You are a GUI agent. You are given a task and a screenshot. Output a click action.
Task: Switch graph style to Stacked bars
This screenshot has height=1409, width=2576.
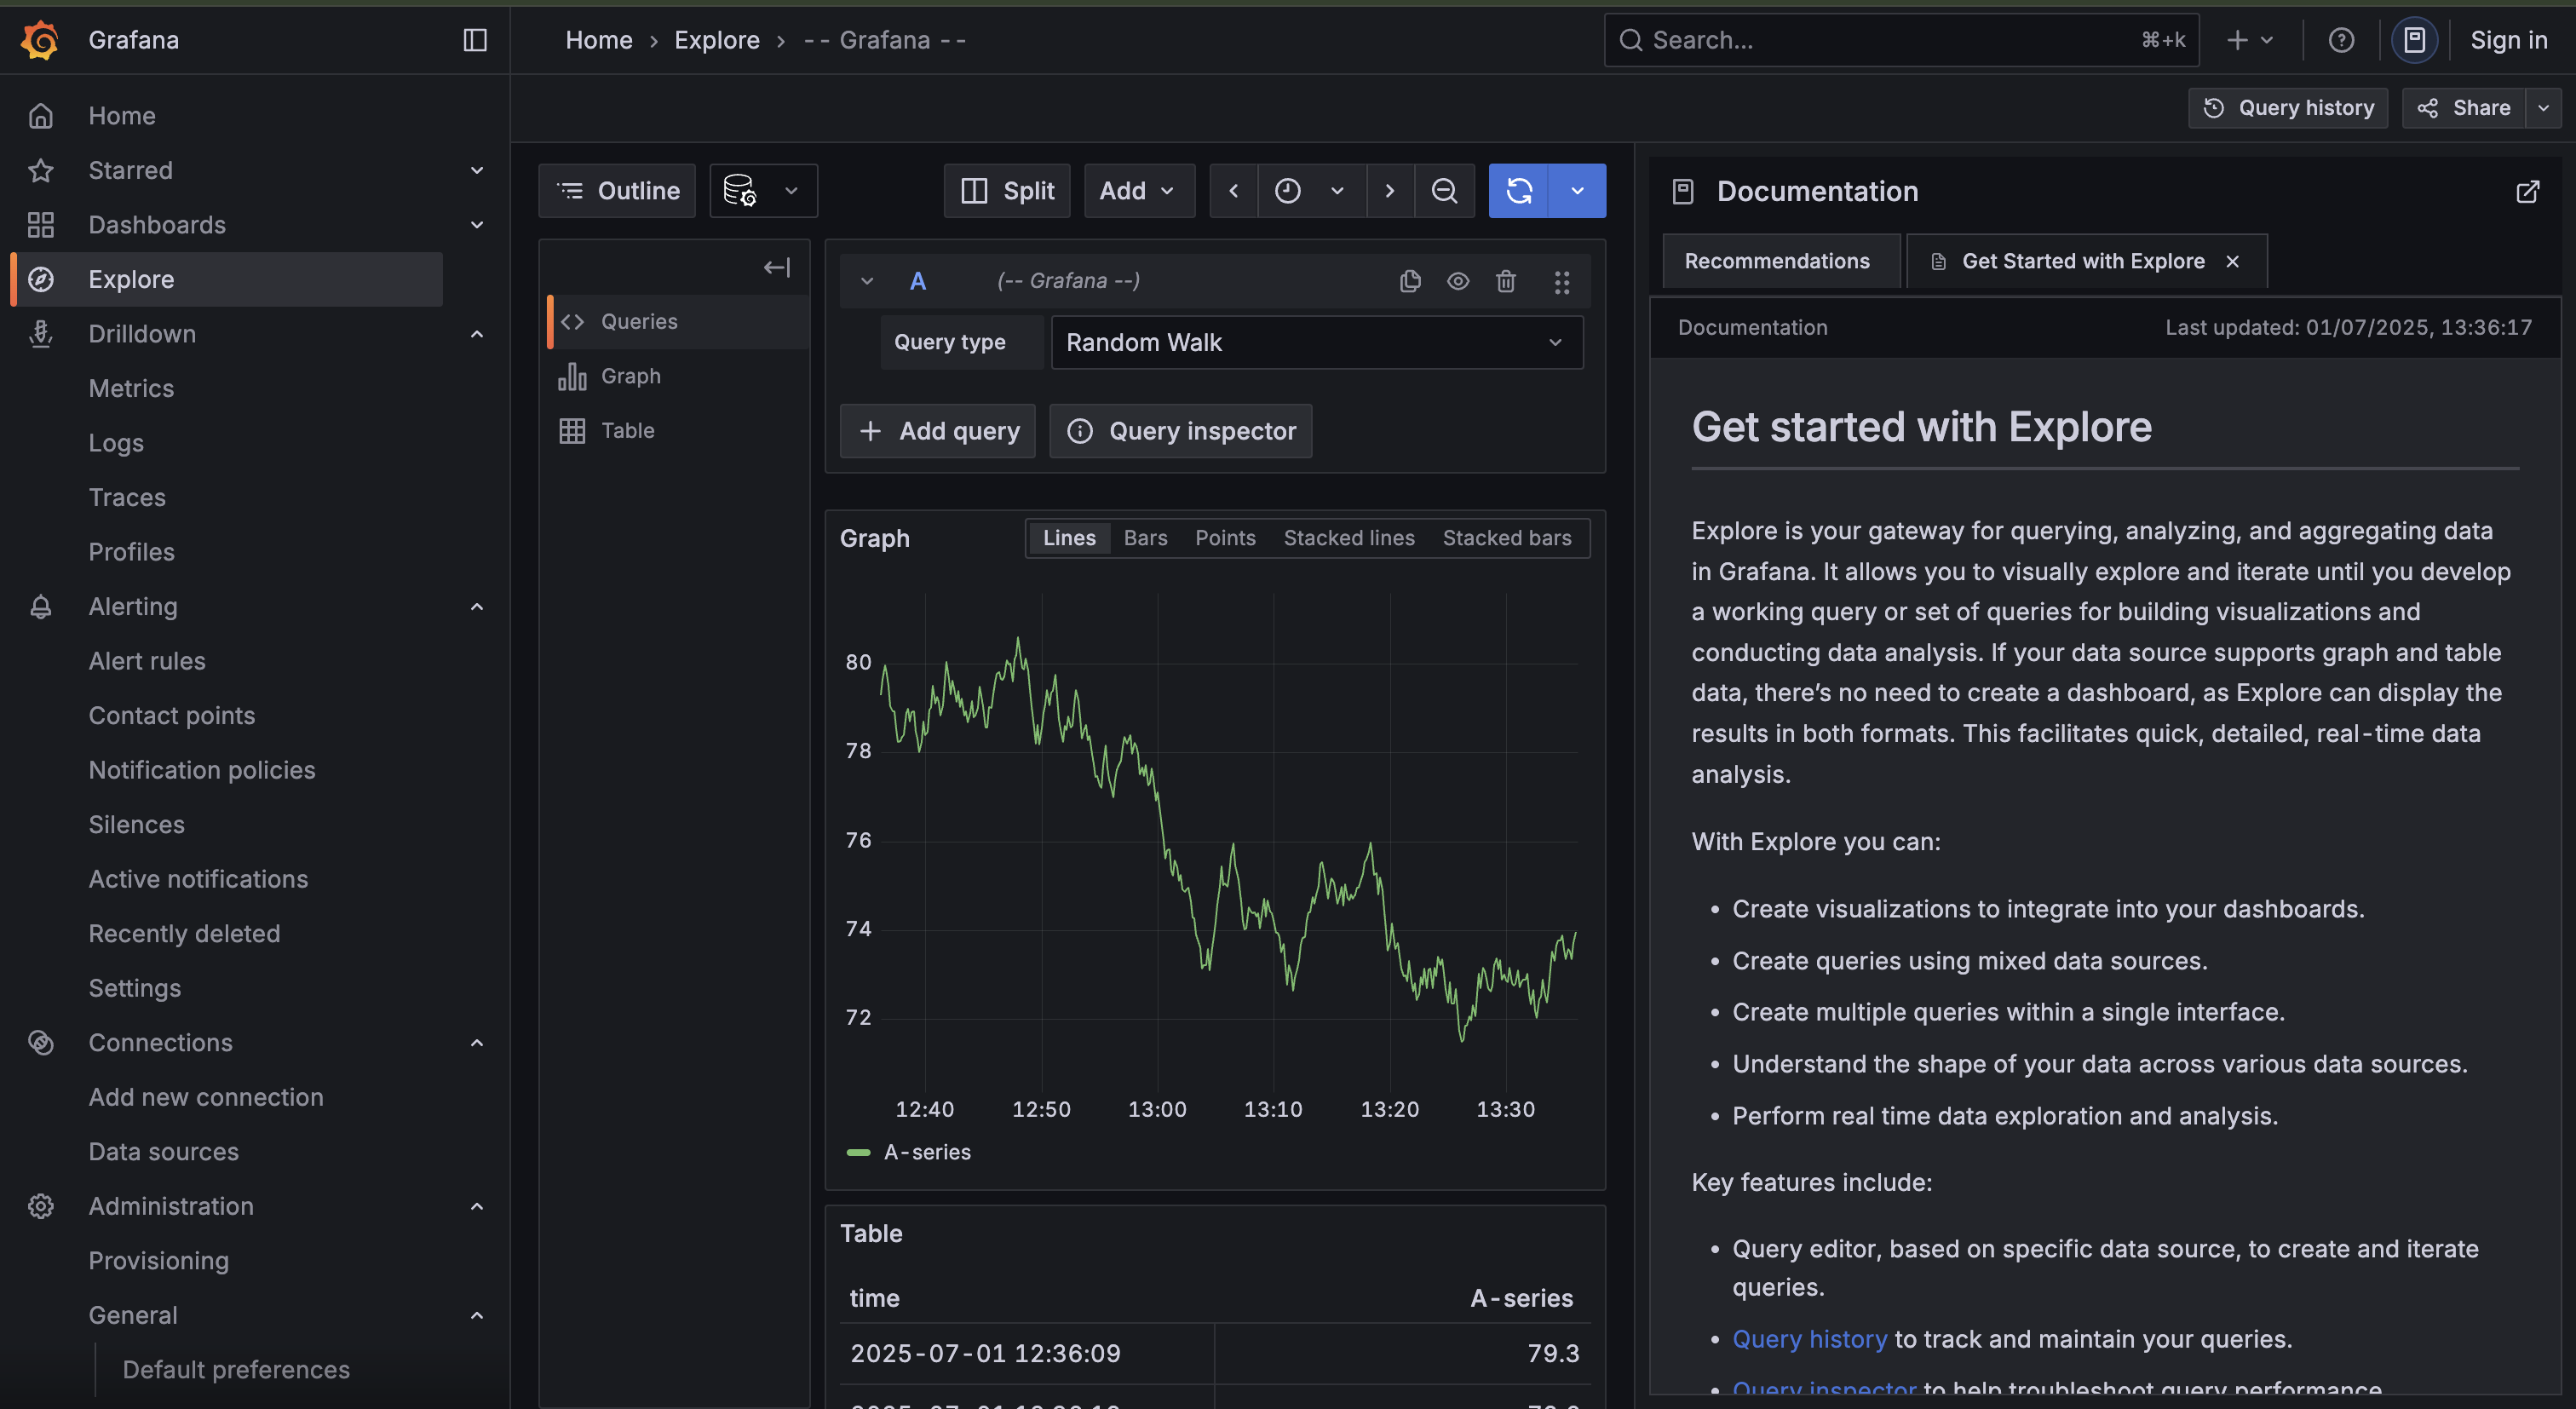tap(1507, 538)
